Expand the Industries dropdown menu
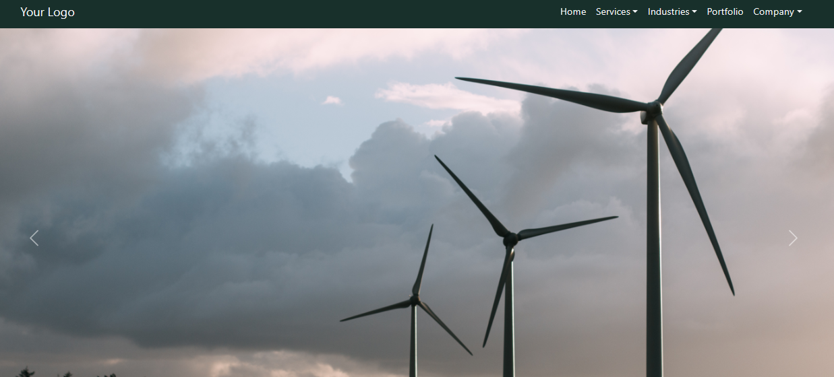Viewport: 834px width, 377px height. point(672,11)
